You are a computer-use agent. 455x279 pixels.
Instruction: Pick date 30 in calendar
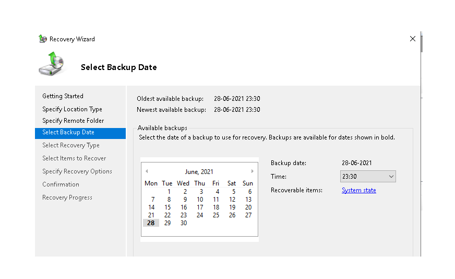(184, 223)
